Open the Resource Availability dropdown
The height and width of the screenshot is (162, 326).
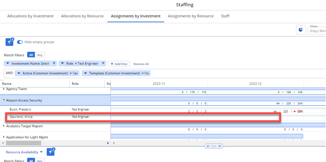tap(24, 152)
